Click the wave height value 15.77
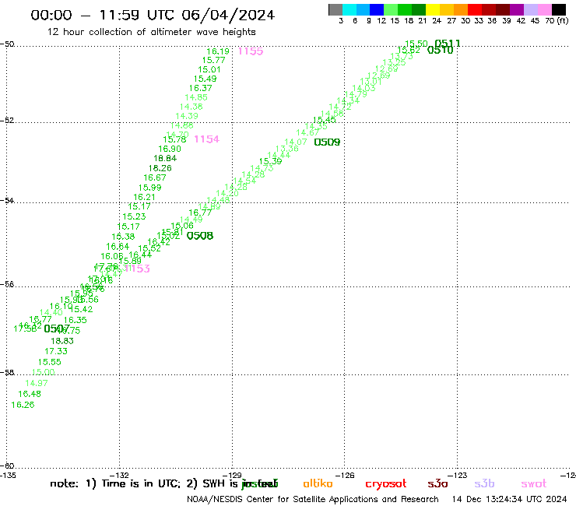This screenshot has width=576, height=506. [x=213, y=60]
